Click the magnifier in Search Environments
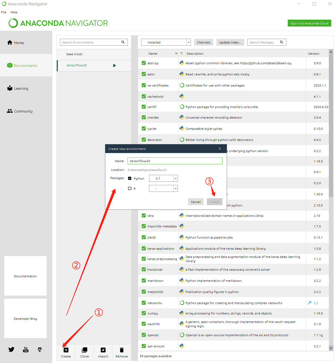Viewport: 336px width, 363px height. [x=123, y=42]
